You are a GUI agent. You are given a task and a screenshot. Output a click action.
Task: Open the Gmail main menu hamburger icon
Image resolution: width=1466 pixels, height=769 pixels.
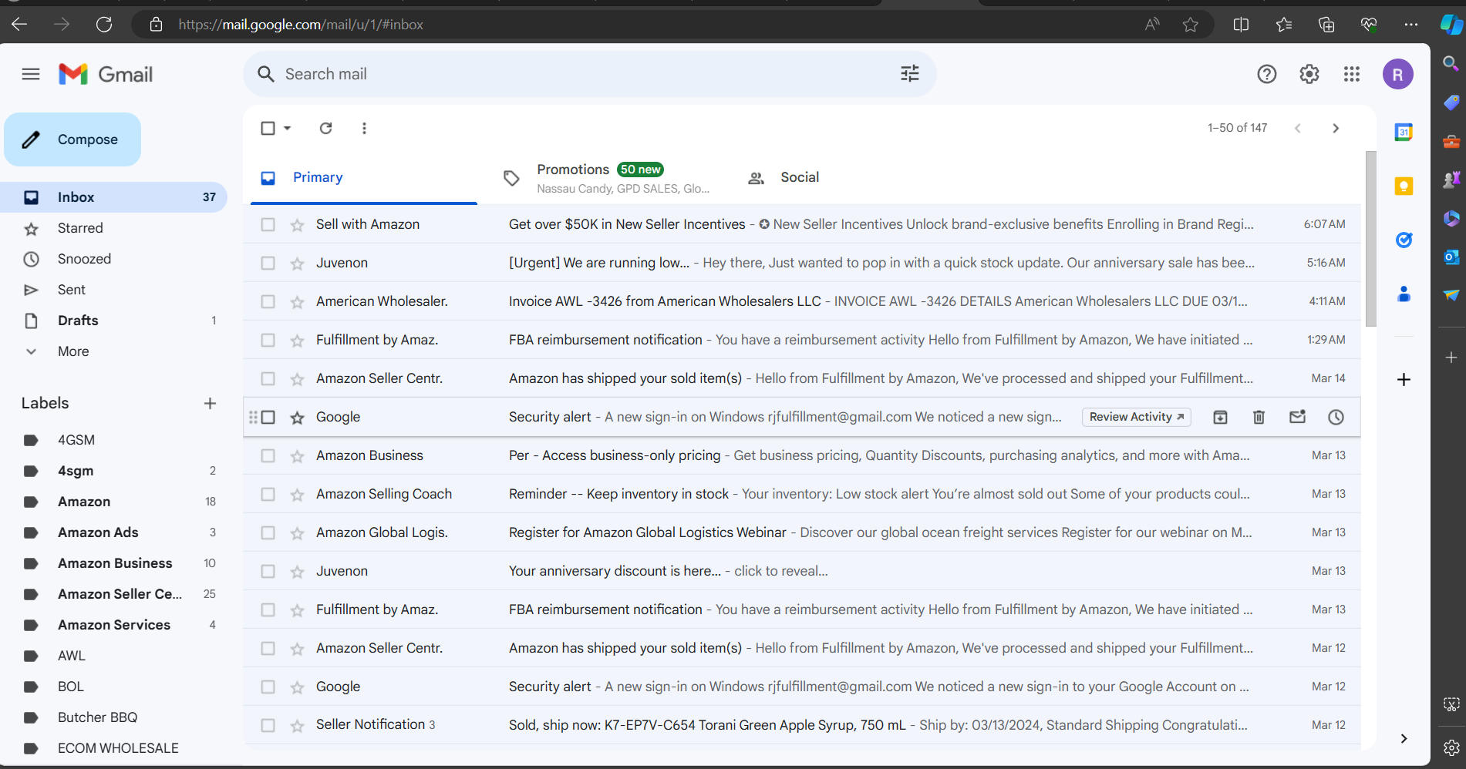[31, 74]
